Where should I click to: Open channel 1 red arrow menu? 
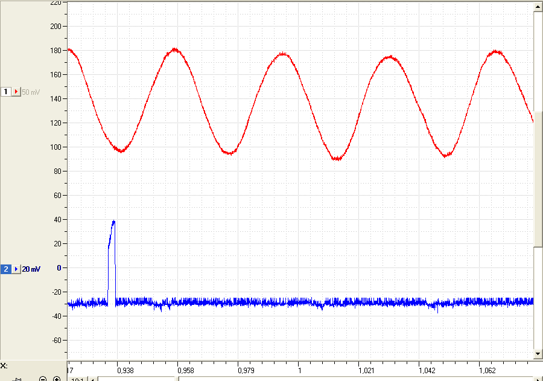coord(16,92)
